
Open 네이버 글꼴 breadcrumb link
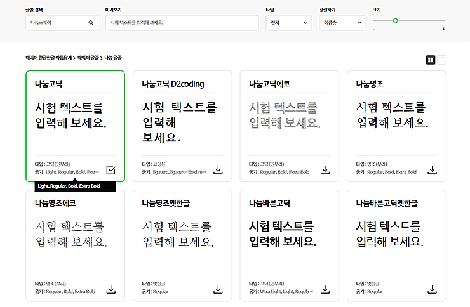(88, 58)
